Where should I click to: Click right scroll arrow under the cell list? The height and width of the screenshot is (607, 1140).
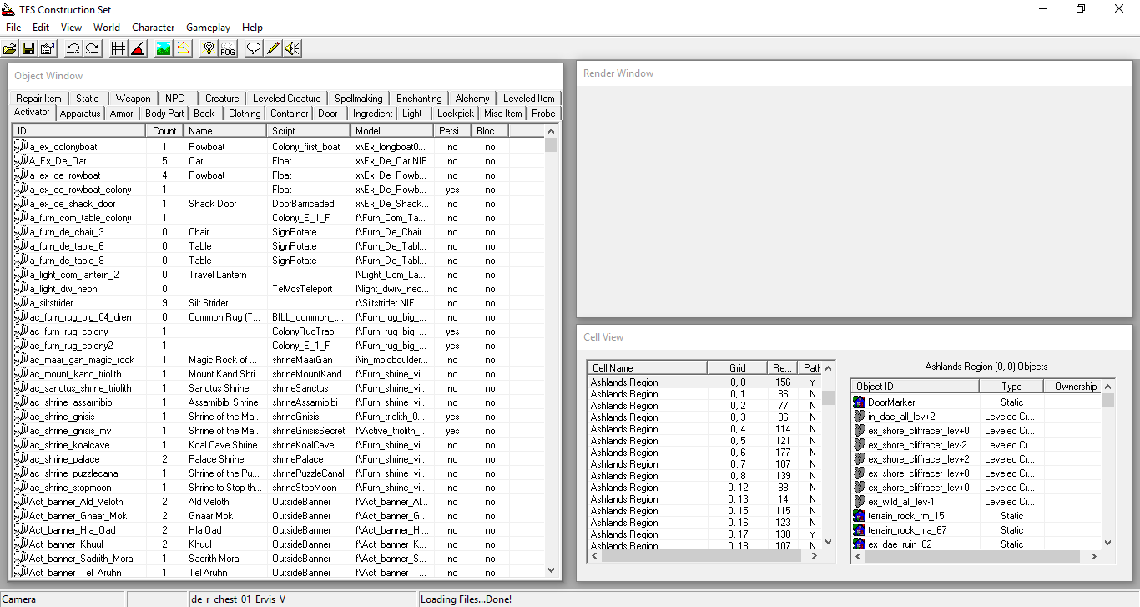click(x=815, y=556)
